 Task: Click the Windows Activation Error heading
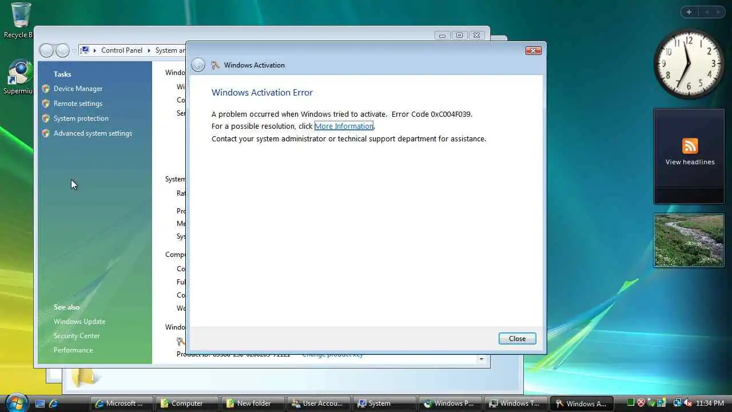pos(262,93)
